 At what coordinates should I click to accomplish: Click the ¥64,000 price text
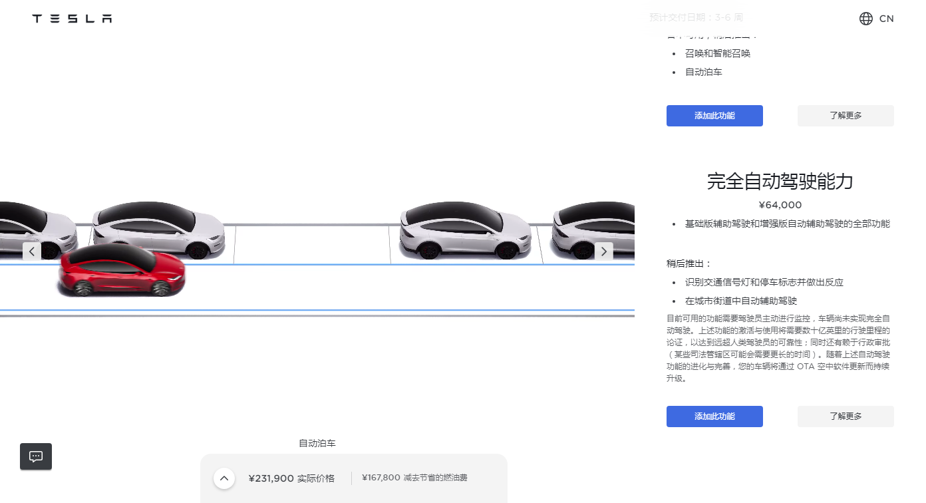point(780,205)
